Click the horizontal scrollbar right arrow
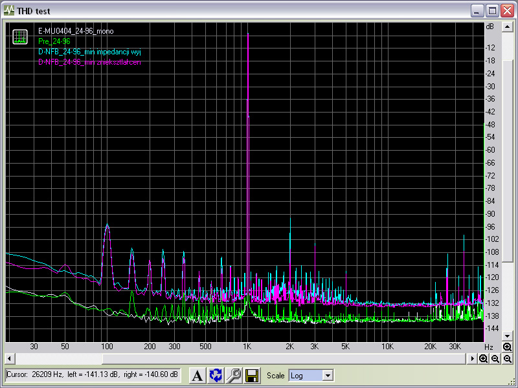 pos(472,359)
